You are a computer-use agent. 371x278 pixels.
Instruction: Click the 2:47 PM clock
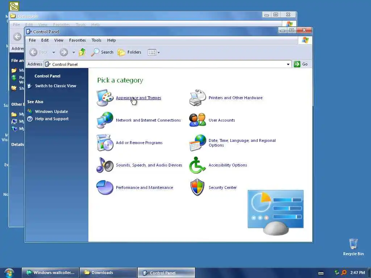pyautogui.click(x=358, y=273)
